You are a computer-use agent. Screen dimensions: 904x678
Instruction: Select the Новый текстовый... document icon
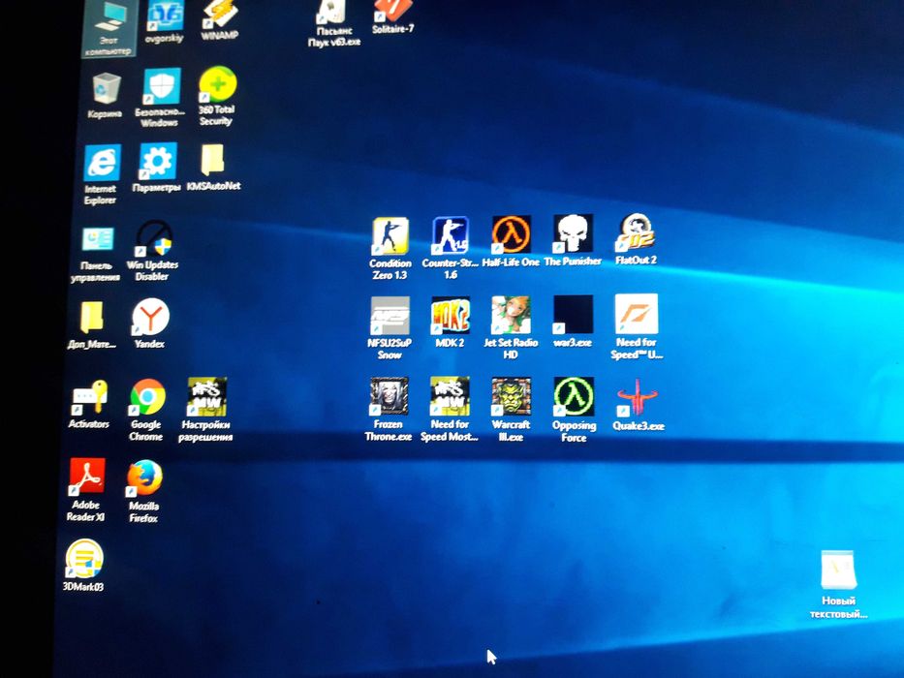pyautogui.click(x=838, y=570)
